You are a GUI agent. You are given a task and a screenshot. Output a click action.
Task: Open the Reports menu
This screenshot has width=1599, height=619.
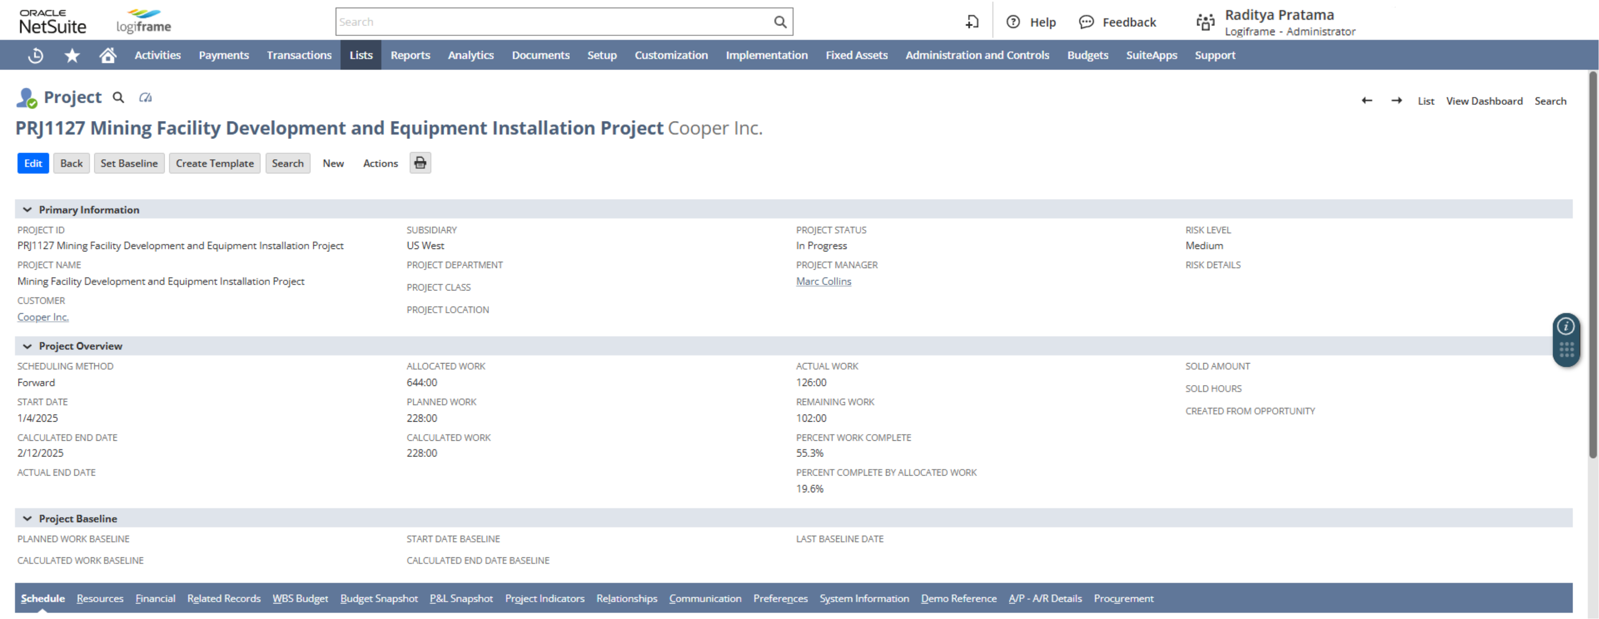[x=410, y=55]
